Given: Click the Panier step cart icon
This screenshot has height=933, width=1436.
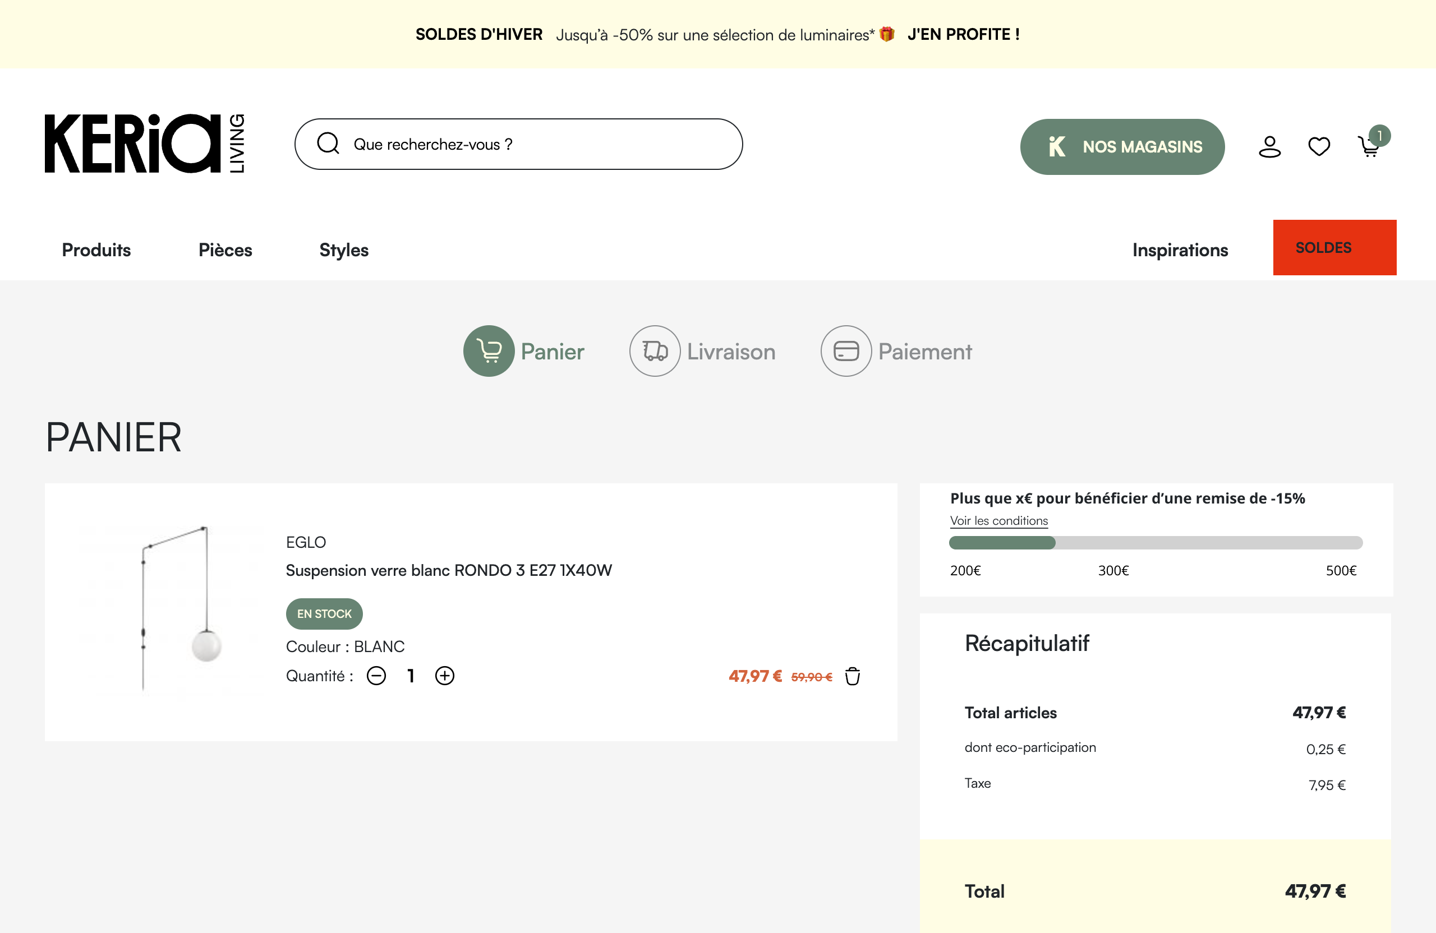Looking at the screenshot, I should (x=489, y=351).
